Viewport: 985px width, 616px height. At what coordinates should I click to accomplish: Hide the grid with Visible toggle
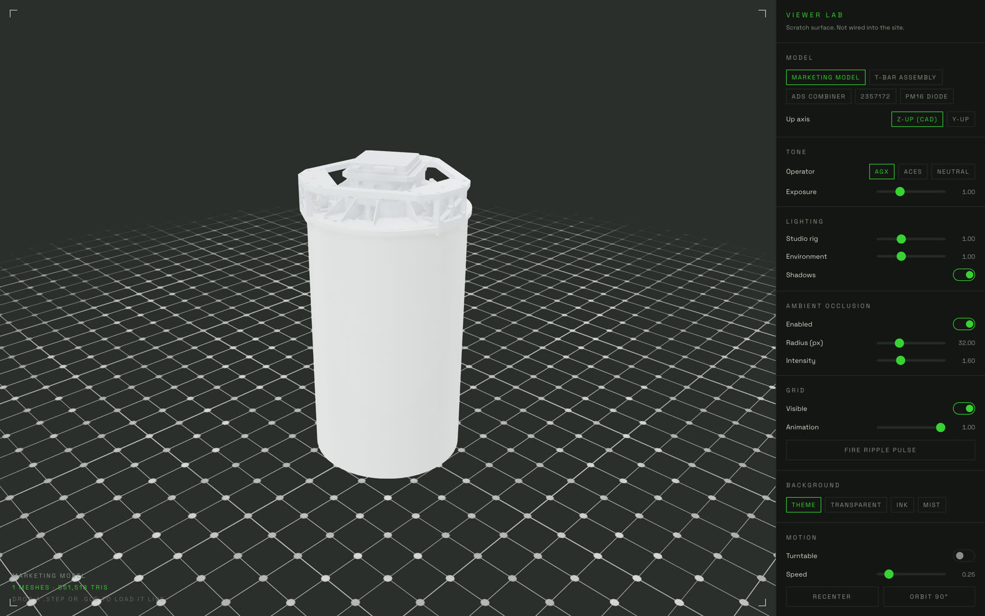(x=964, y=408)
